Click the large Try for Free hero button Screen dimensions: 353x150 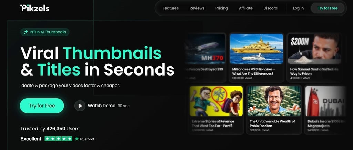pos(42,106)
